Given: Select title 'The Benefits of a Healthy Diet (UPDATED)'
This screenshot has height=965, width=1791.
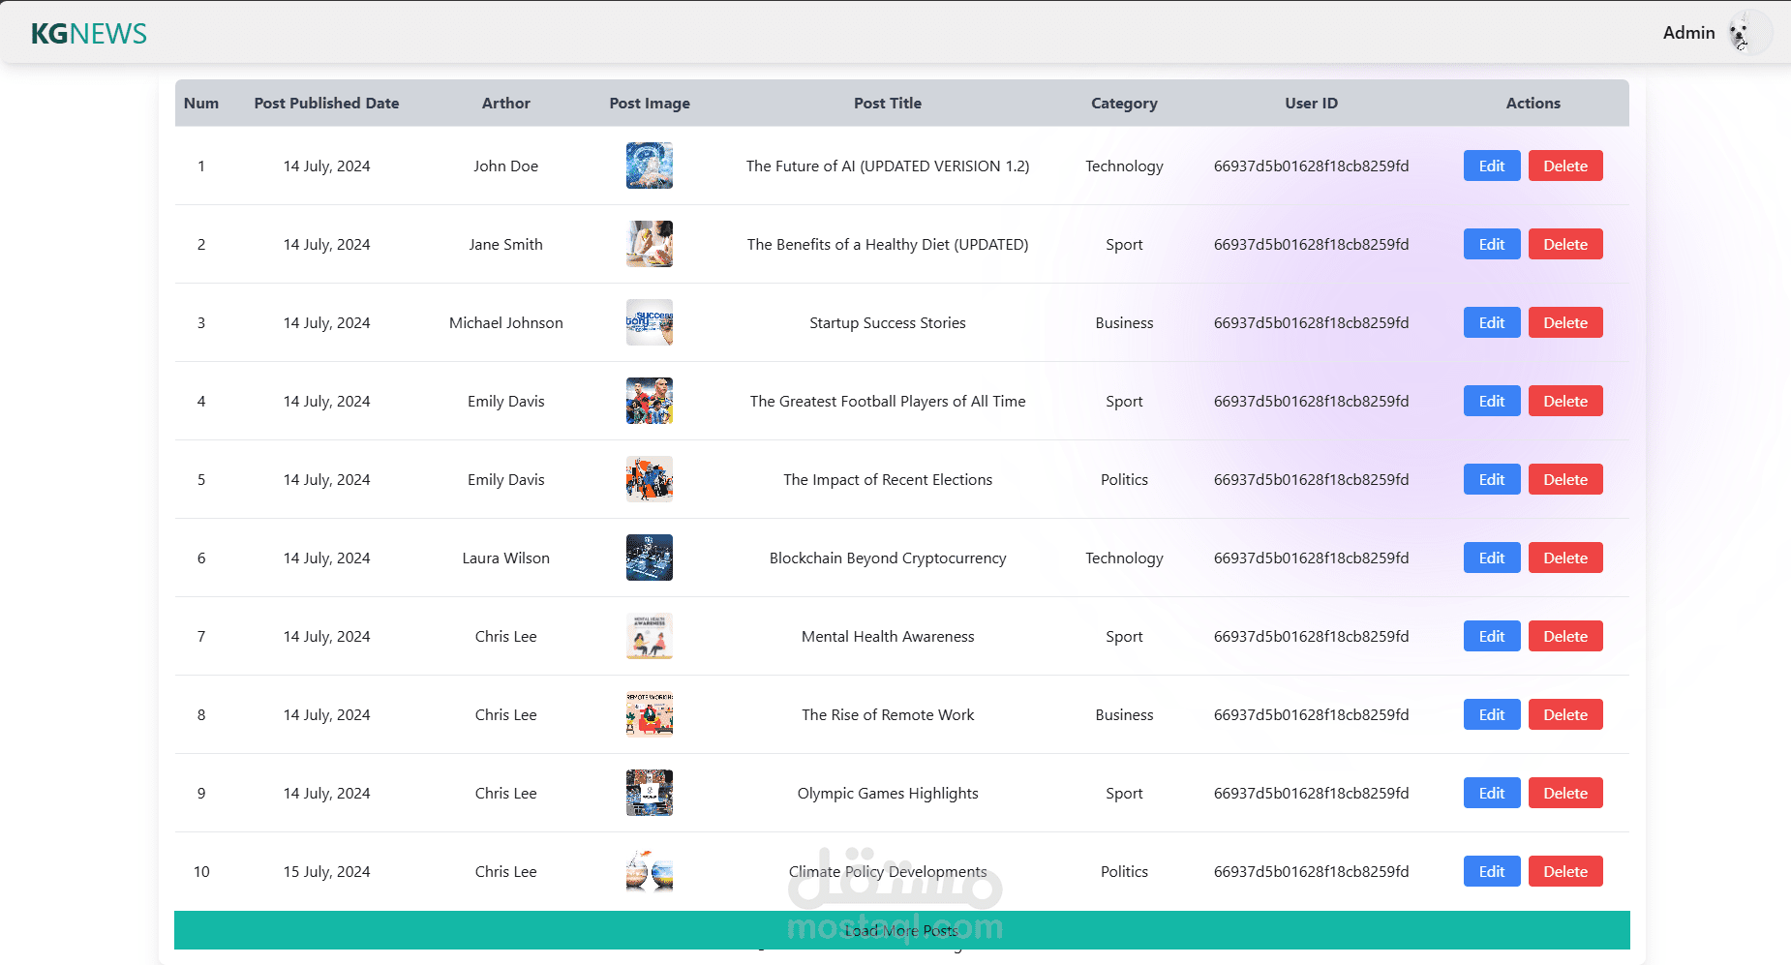Looking at the screenshot, I should click(888, 245).
